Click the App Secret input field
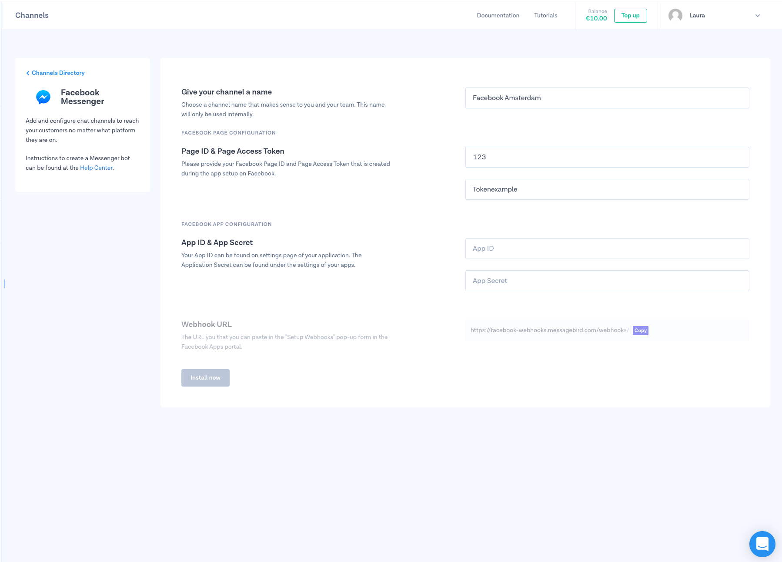 [607, 281]
